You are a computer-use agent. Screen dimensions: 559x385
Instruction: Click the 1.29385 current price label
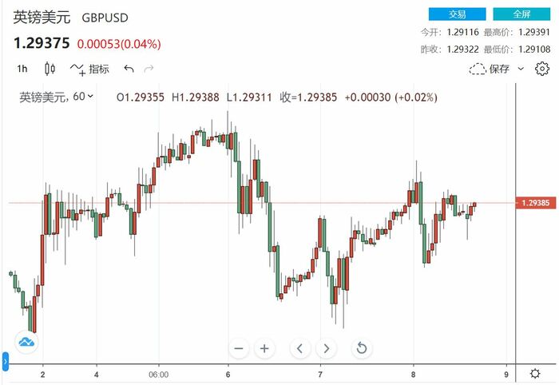point(533,203)
